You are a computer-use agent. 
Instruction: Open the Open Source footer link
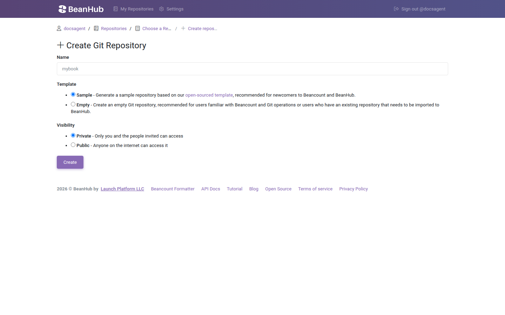coord(278,189)
